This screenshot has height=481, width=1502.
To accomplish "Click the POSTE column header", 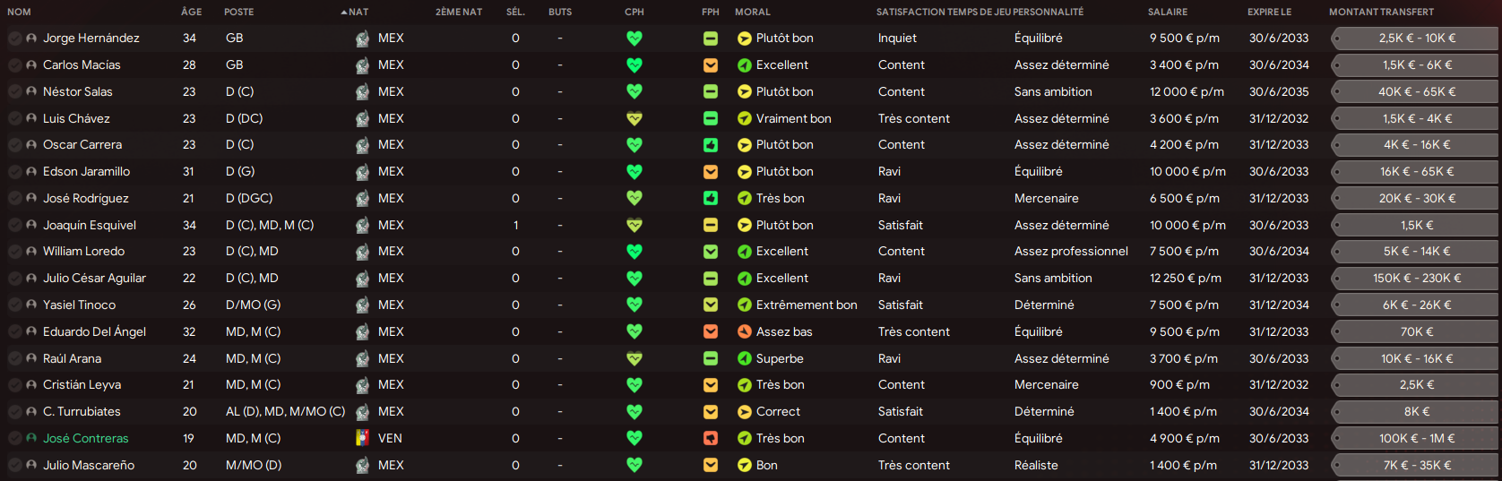I will (238, 12).
